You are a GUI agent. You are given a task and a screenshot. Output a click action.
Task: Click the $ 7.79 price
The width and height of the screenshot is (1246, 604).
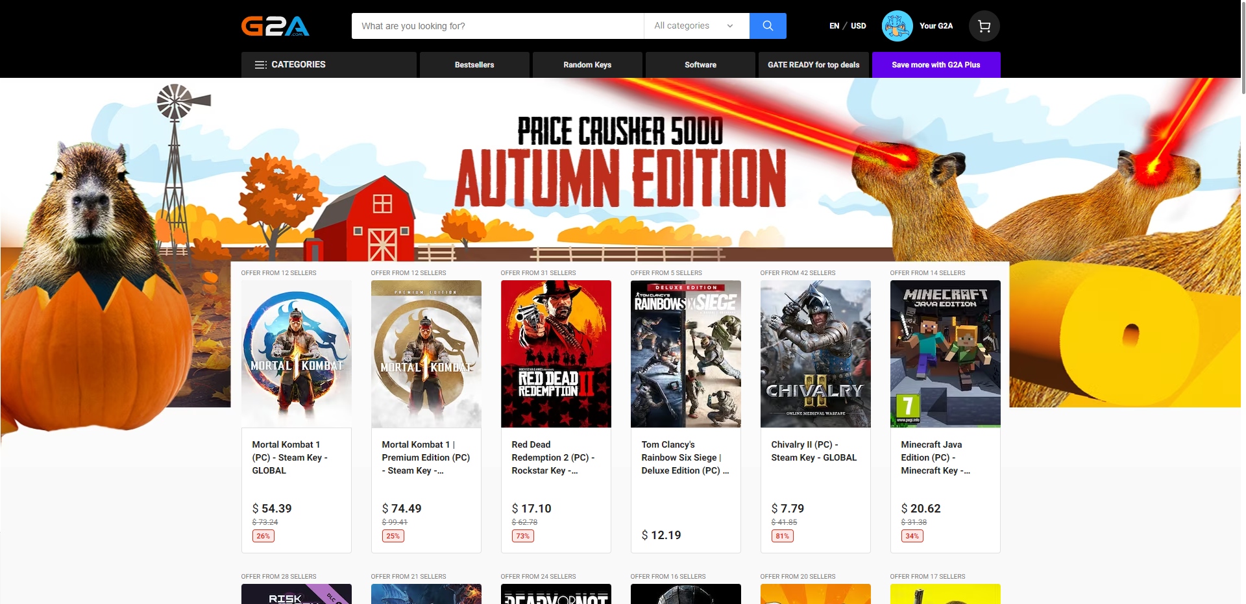coord(788,509)
